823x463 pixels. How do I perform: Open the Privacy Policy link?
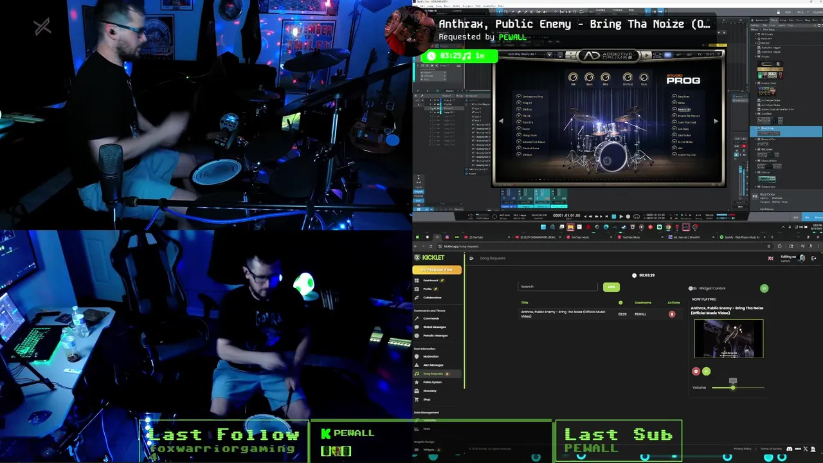click(x=742, y=449)
